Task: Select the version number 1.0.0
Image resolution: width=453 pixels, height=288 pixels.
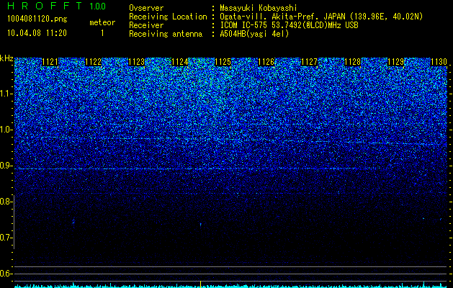Action: pyautogui.click(x=98, y=6)
